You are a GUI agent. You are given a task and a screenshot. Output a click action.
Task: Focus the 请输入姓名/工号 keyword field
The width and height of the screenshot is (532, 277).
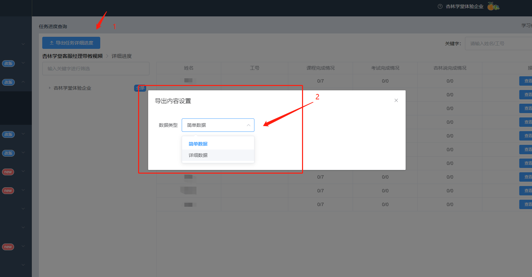point(498,43)
